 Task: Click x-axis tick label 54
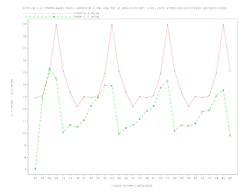pos(161,178)
